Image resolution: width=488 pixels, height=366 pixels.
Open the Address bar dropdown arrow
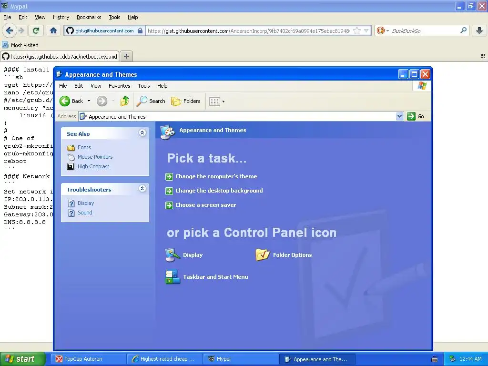pyautogui.click(x=400, y=116)
